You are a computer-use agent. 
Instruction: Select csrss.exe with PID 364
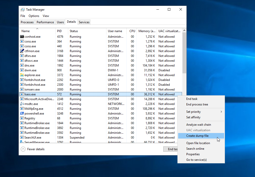click(x=101, y=41)
